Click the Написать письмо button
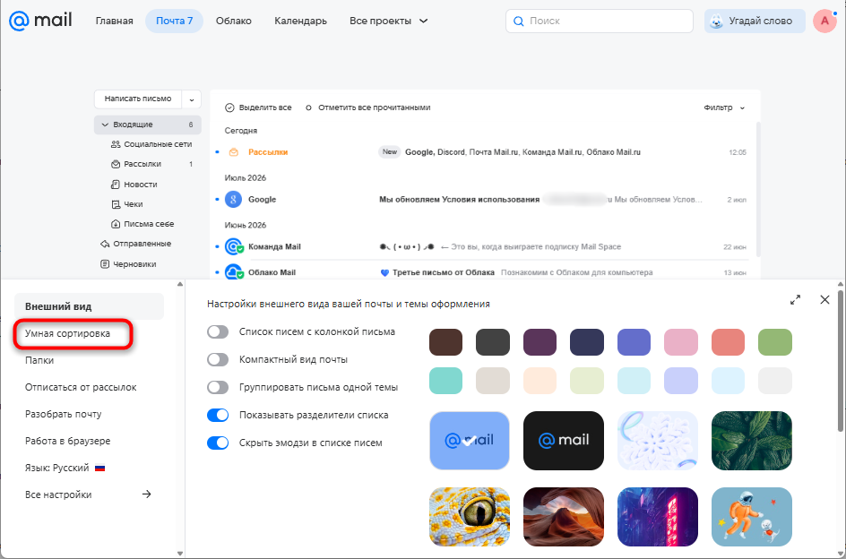 click(x=138, y=99)
